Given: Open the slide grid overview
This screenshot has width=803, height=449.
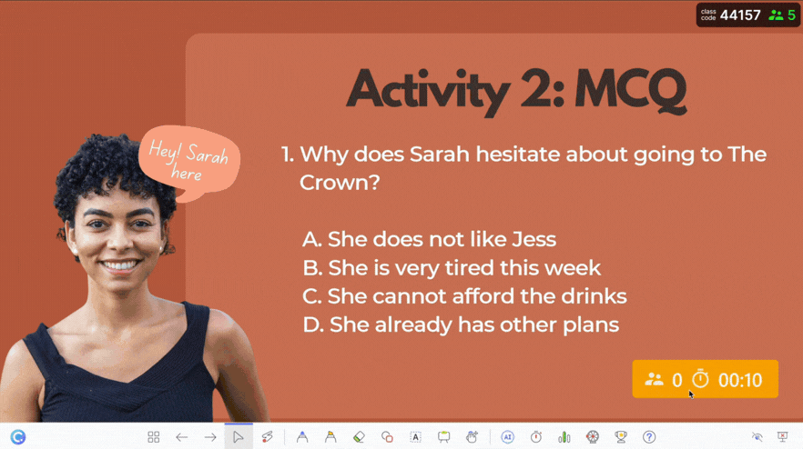Looking at the screenshot, I should (153, 437).
